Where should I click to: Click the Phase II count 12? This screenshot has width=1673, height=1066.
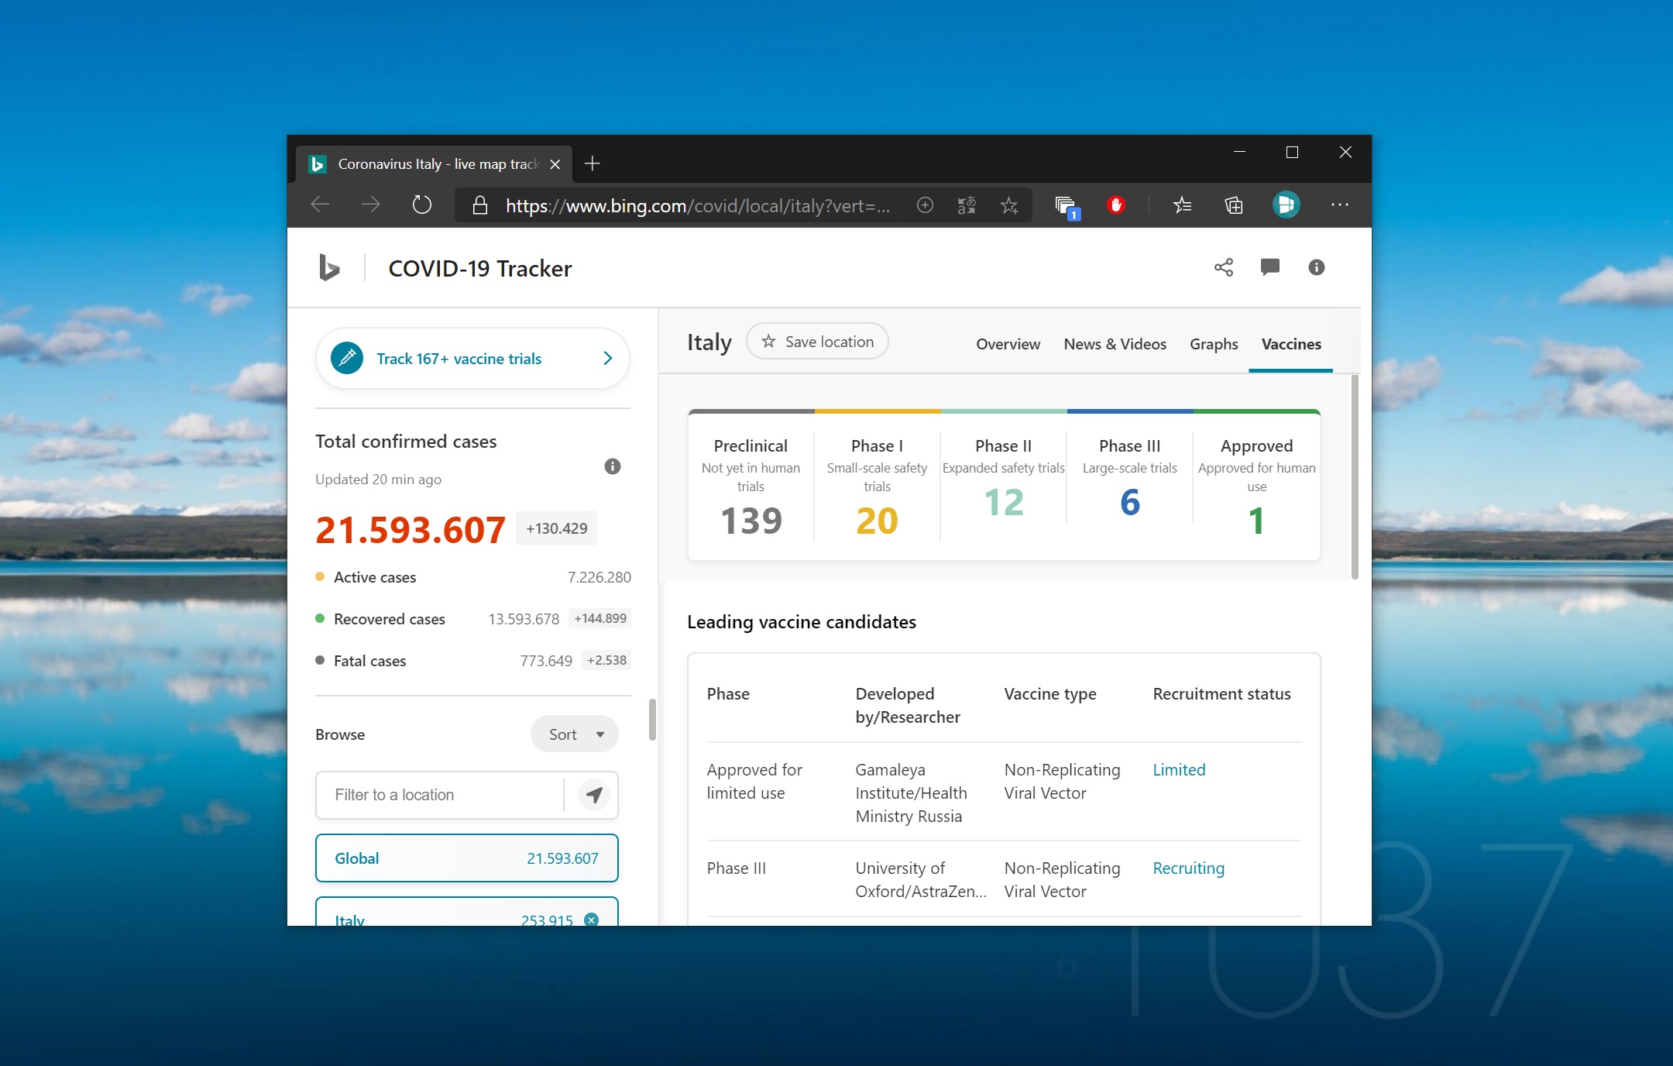point(1004,503)
